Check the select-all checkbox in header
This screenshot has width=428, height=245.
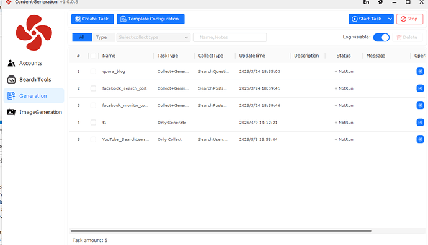[x=93, y=56]
